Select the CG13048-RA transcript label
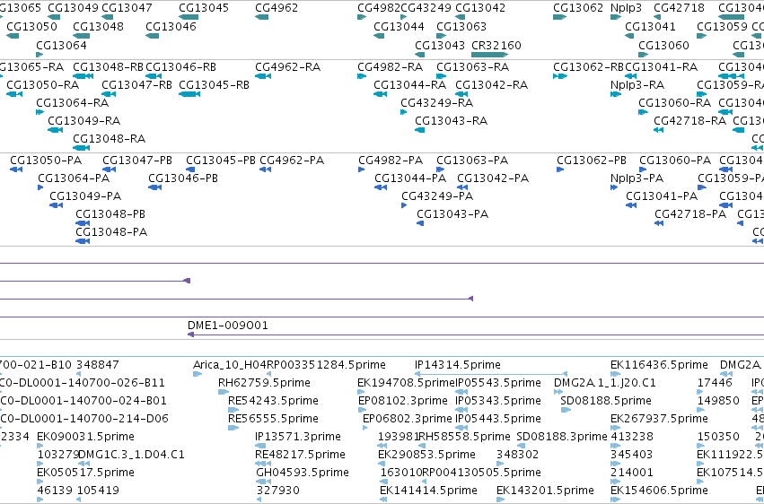The height and width of the screenshot is (504, 764). (110, 139)
